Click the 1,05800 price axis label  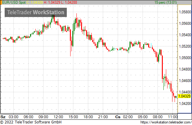185,12
